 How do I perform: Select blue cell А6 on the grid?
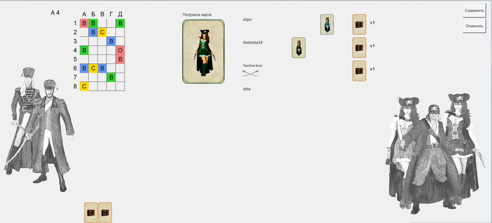pyautogui.click(x=84, y=68)
